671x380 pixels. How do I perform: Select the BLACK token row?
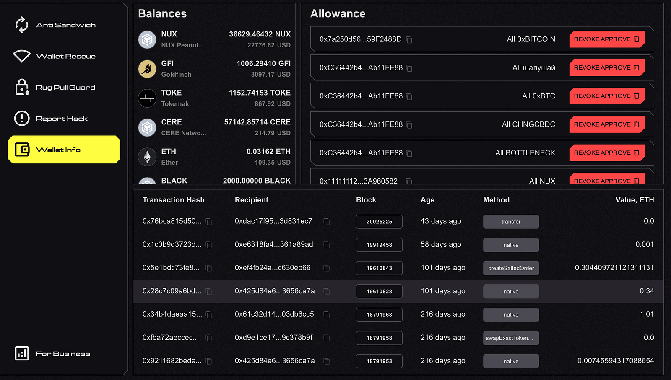pos(214,180)
